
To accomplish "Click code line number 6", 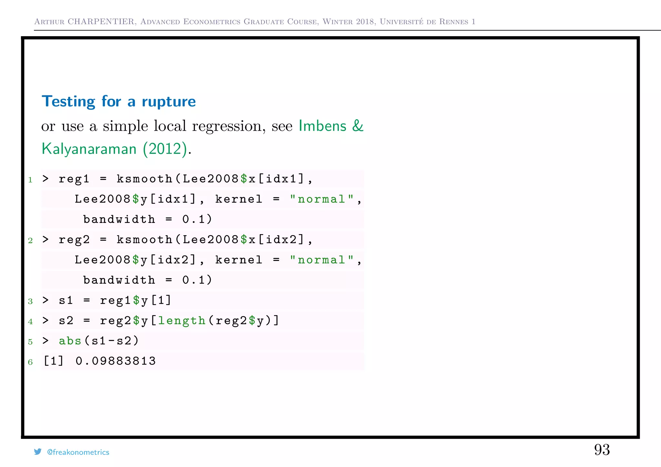I will 30,362.
